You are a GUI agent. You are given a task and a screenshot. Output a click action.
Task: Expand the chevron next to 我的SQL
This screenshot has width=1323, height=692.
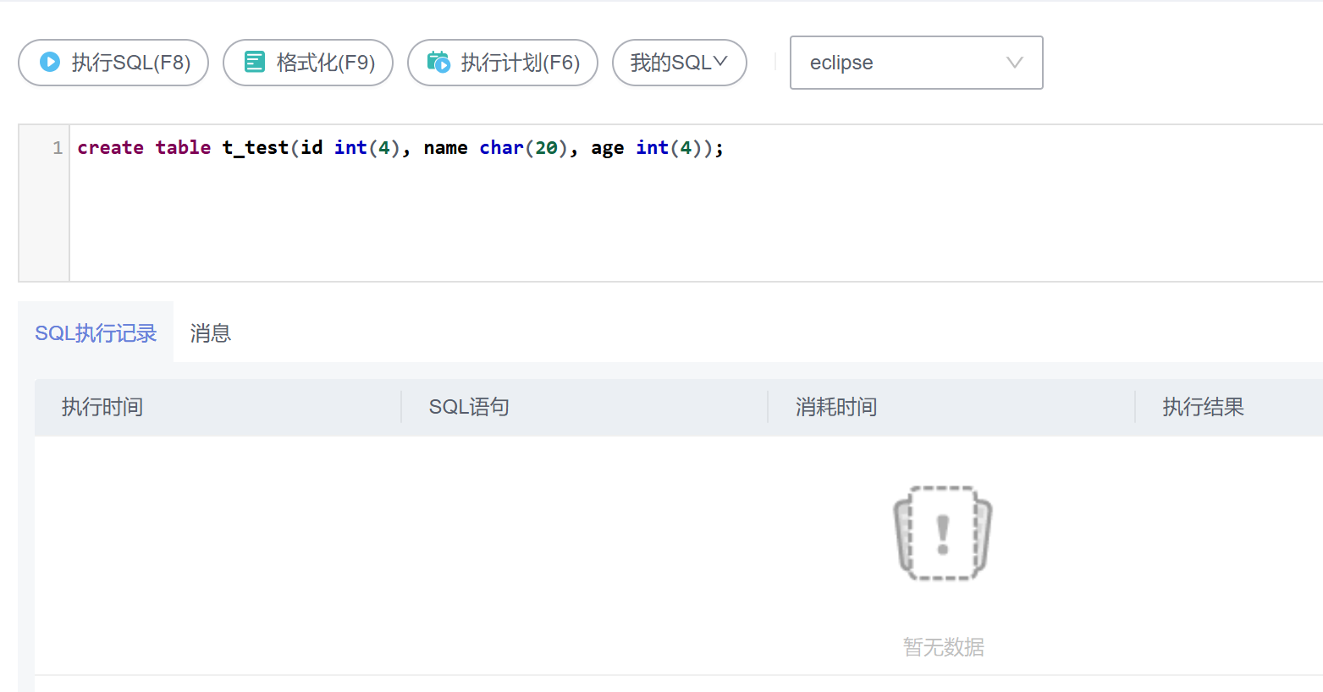coord(720,62)
